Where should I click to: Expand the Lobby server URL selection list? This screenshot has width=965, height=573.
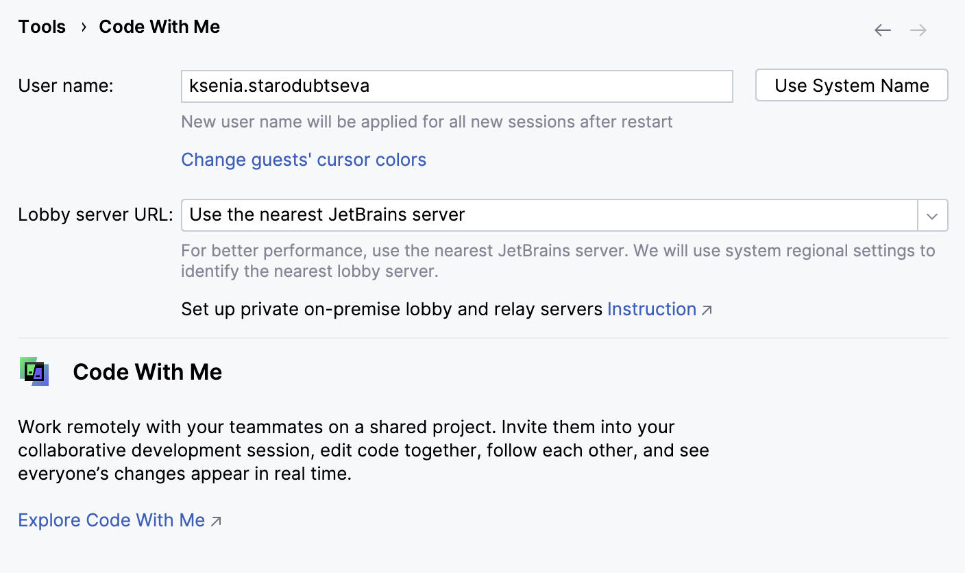932,215
